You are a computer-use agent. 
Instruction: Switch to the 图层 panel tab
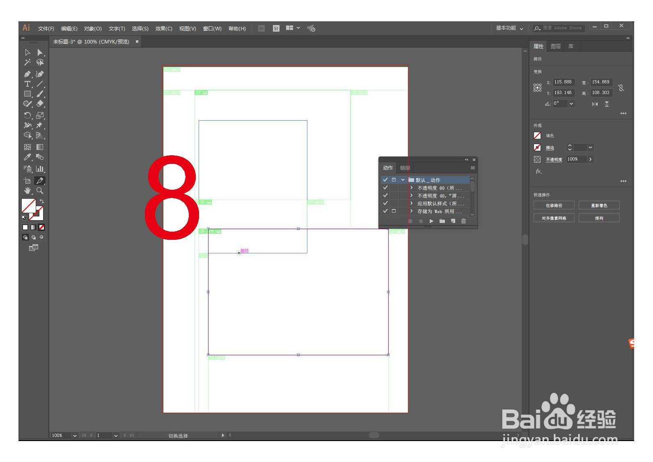556,46
